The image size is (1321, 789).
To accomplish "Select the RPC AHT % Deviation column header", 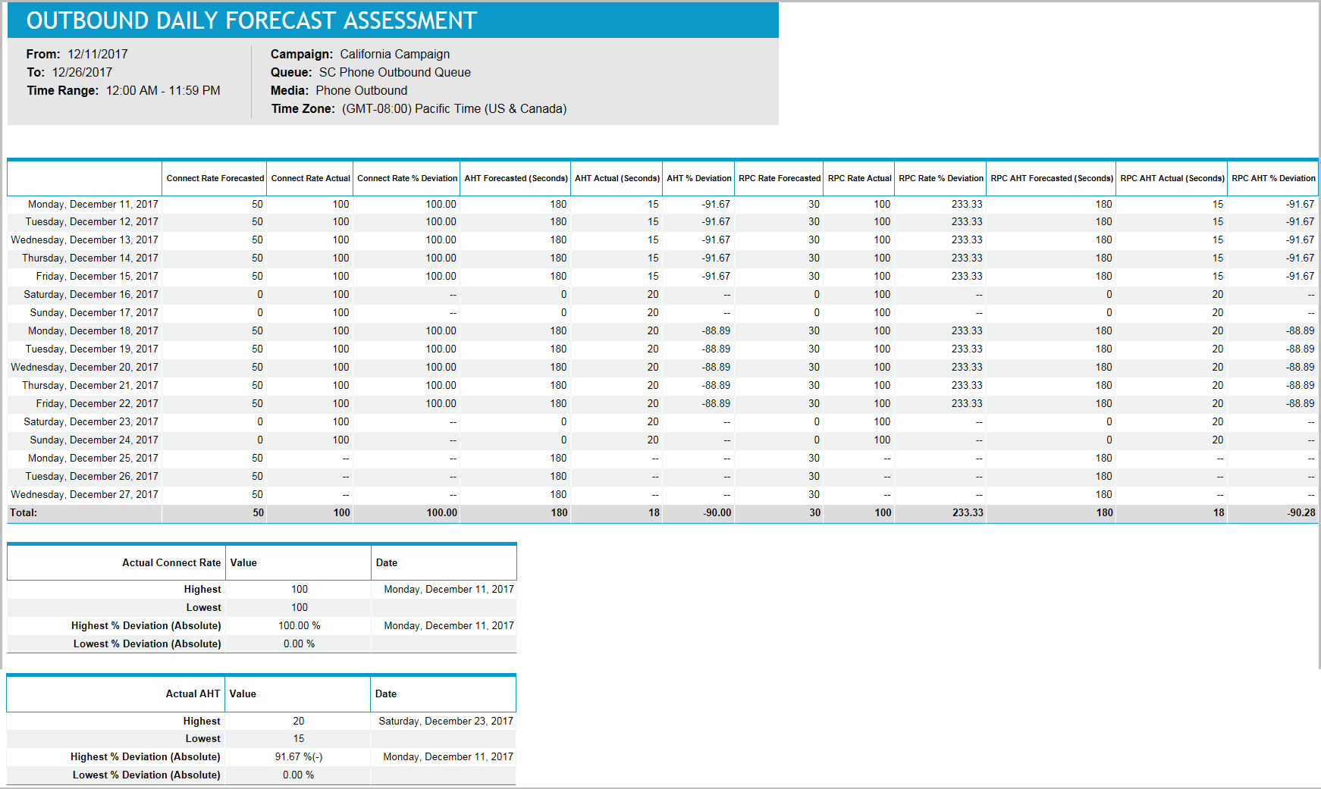I will click(1273, 178).
